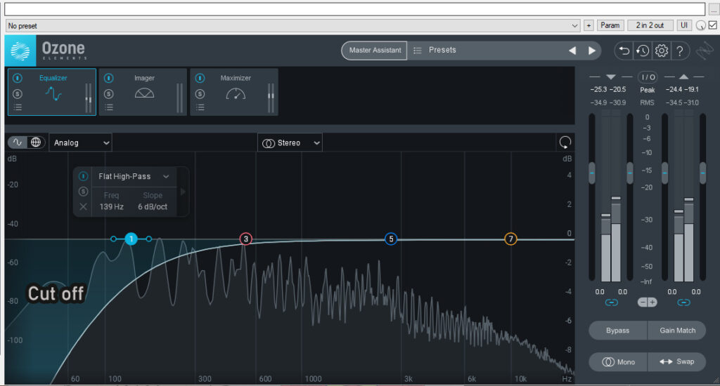
Task: Toggle the host bypass checkbox
Action: (x=713, y=26)
